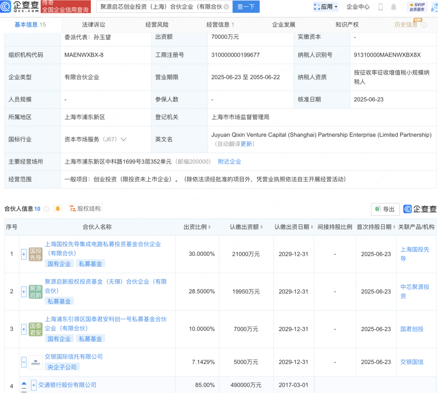Click 导出 export button
The width and height of the screenshot is (438, 393).
point(385,209)
